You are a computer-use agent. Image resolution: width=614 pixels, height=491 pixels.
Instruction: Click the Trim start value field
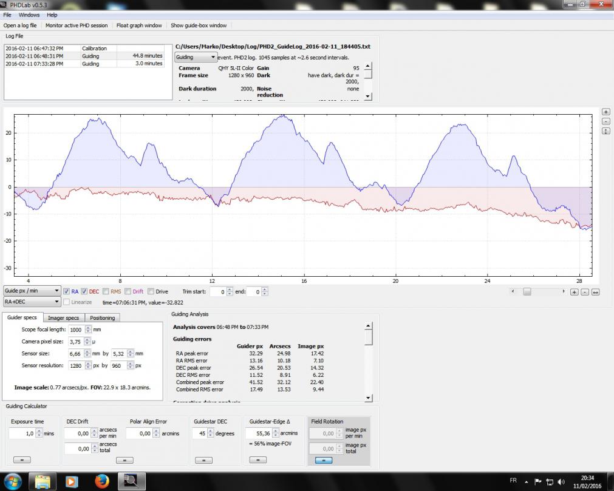[x=218, y=292]
